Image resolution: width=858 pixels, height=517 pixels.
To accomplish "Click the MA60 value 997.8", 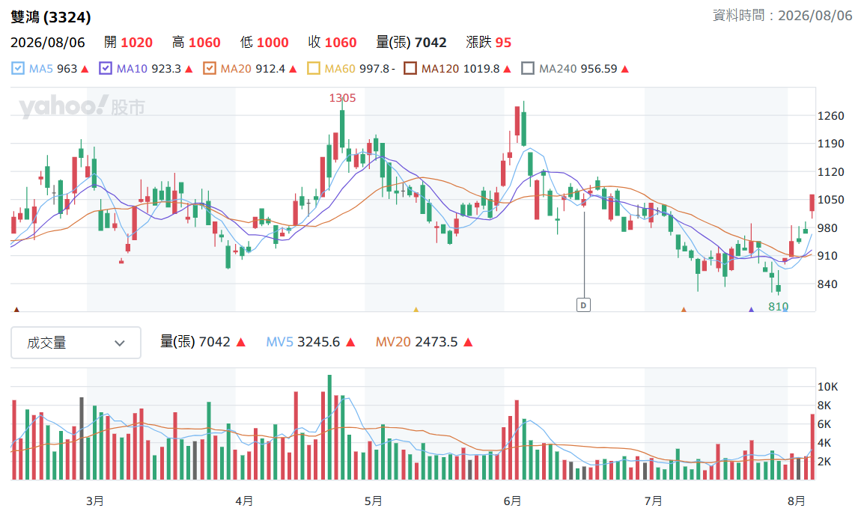I will (374, 69).
